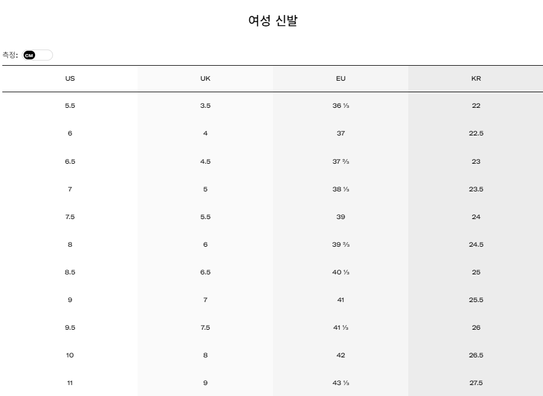543x396 pixels.
Task: Select US size 5.5 cell
Action: [x=70, y=106]
